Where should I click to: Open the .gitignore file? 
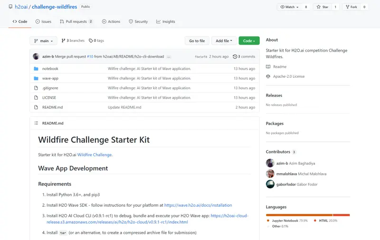tap(50, 88)
